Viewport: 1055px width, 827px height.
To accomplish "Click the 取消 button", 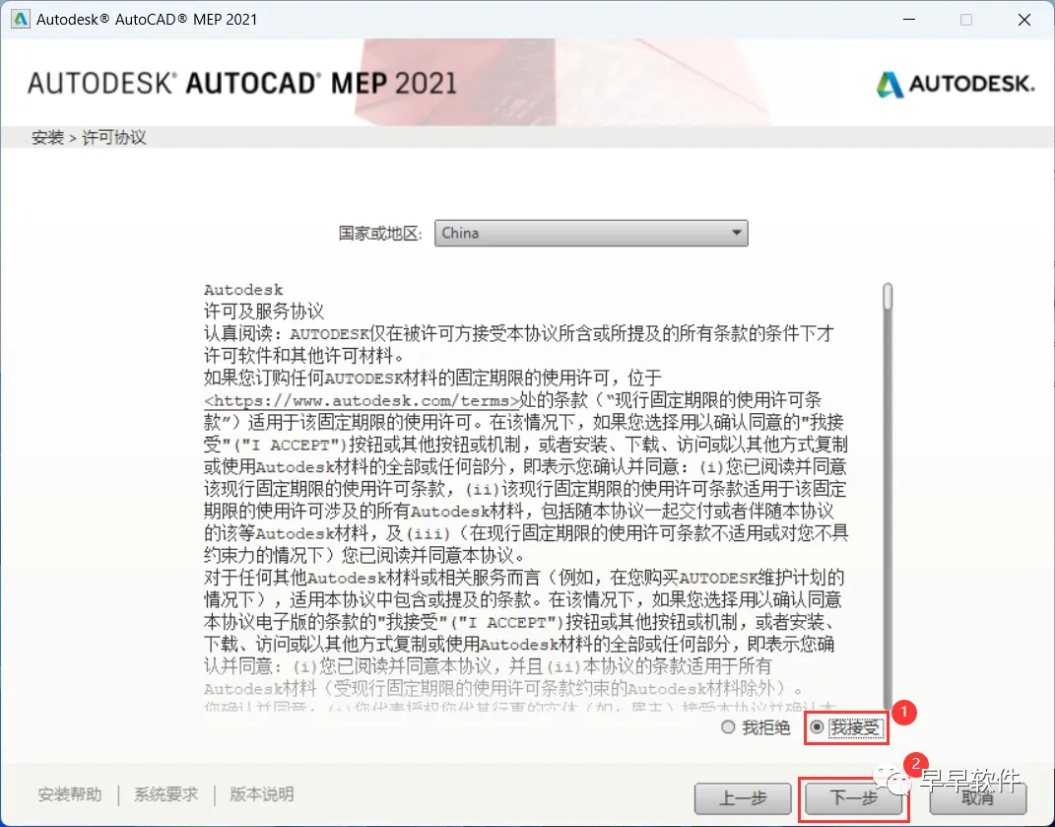I will [977, 798].
